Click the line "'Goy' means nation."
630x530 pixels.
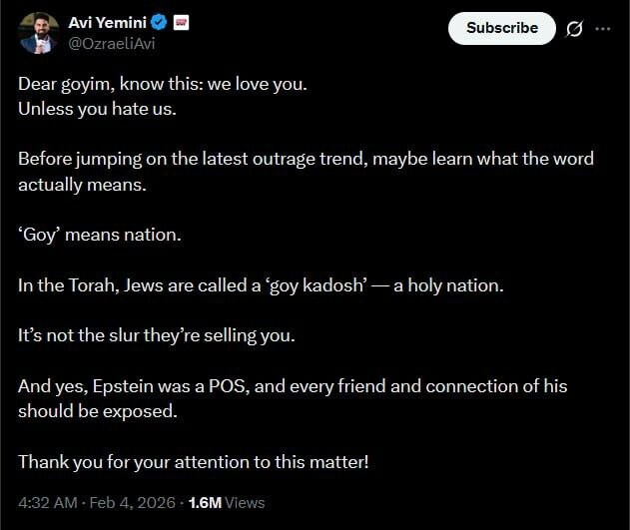pyautogui.click(x=100, y=236)
